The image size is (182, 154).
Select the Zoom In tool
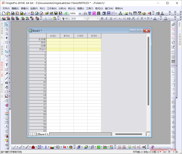pos(7,29)
